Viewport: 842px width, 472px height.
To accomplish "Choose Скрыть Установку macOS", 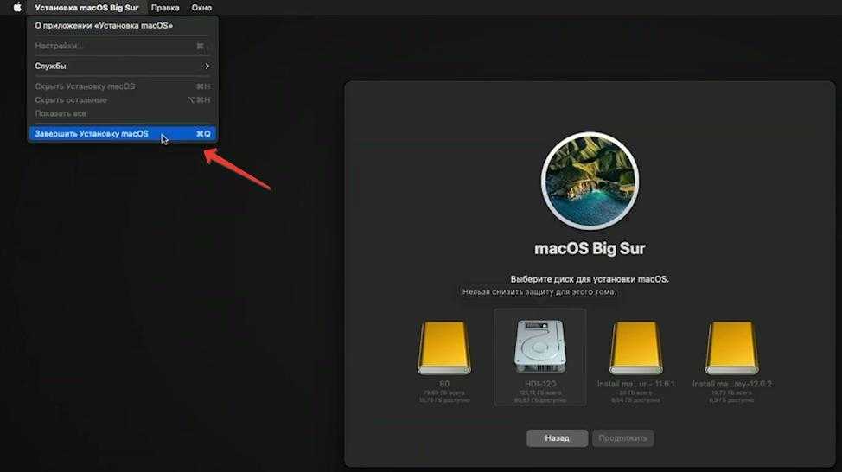I will pyautogui.click(x=85, y=86).
